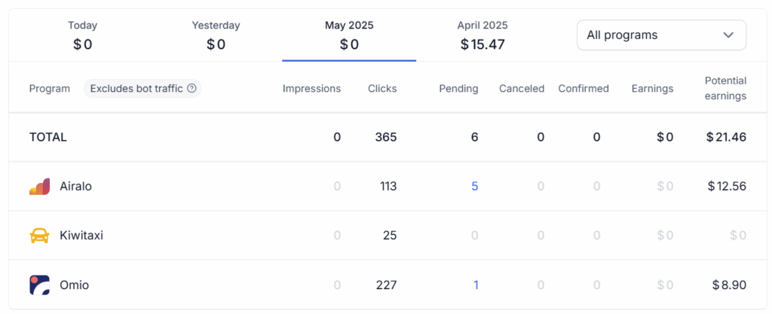Click the Potential earnings column header
The image size is (772, 314).
coord(725,88)
